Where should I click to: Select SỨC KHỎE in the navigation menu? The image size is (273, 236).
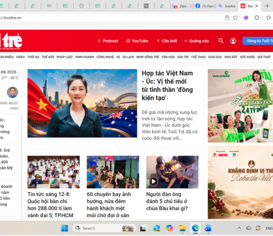coord(247,57)
